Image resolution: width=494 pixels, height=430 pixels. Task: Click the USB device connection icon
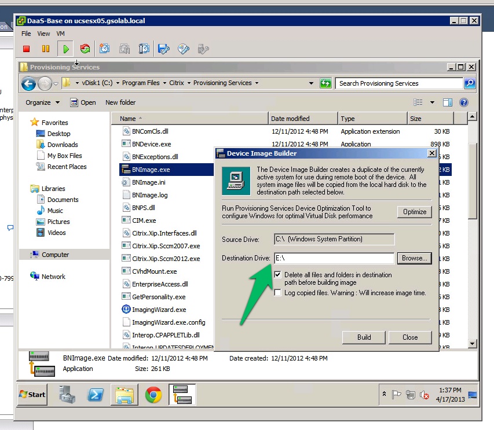click(203, 49)
